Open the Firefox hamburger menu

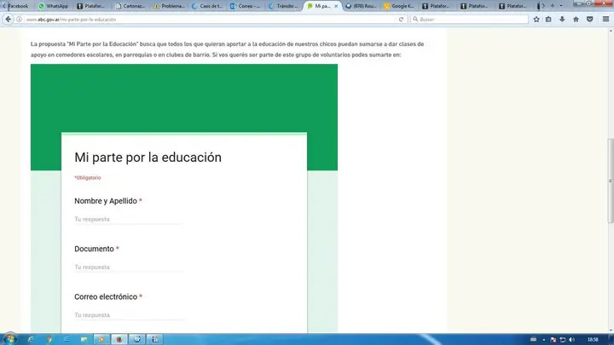click(x=605, y=19)
